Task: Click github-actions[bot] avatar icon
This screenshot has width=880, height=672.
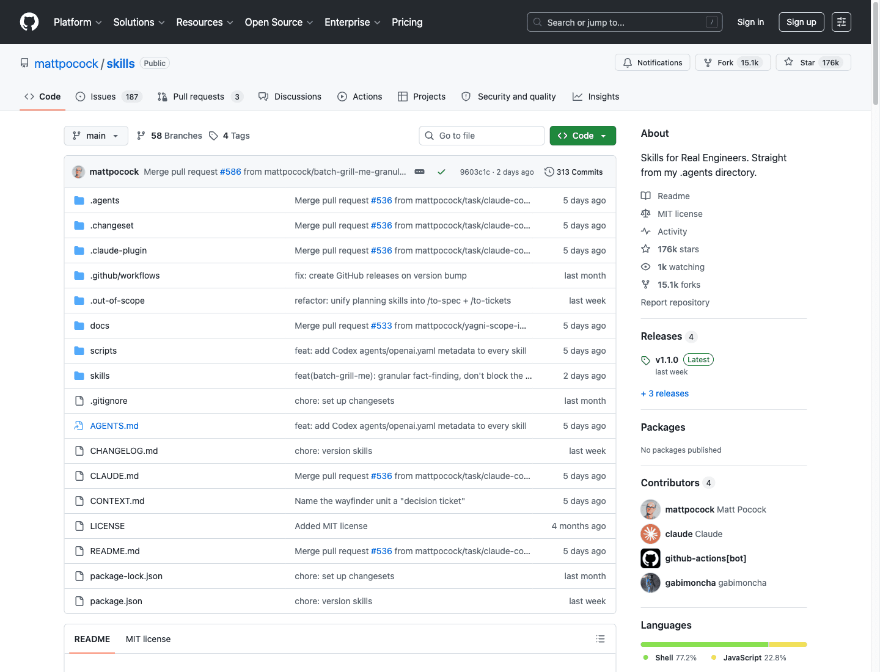Action: pos(650,558)
